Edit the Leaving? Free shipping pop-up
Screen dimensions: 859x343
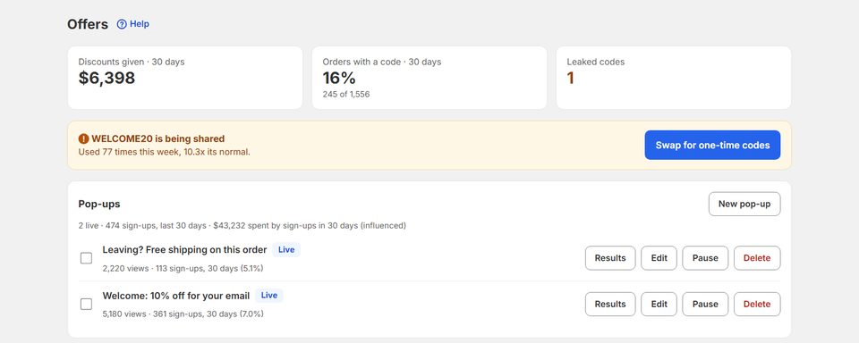point(659,258)
